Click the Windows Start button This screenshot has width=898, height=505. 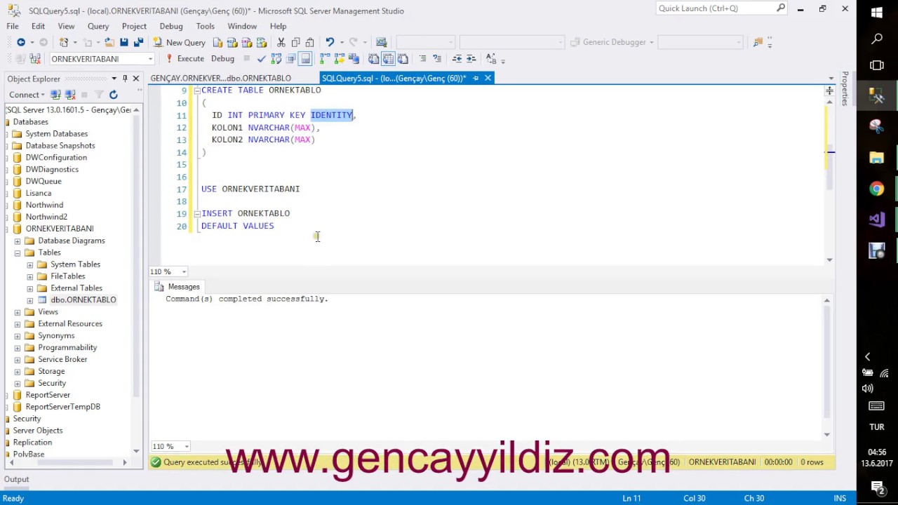[877, 13]
